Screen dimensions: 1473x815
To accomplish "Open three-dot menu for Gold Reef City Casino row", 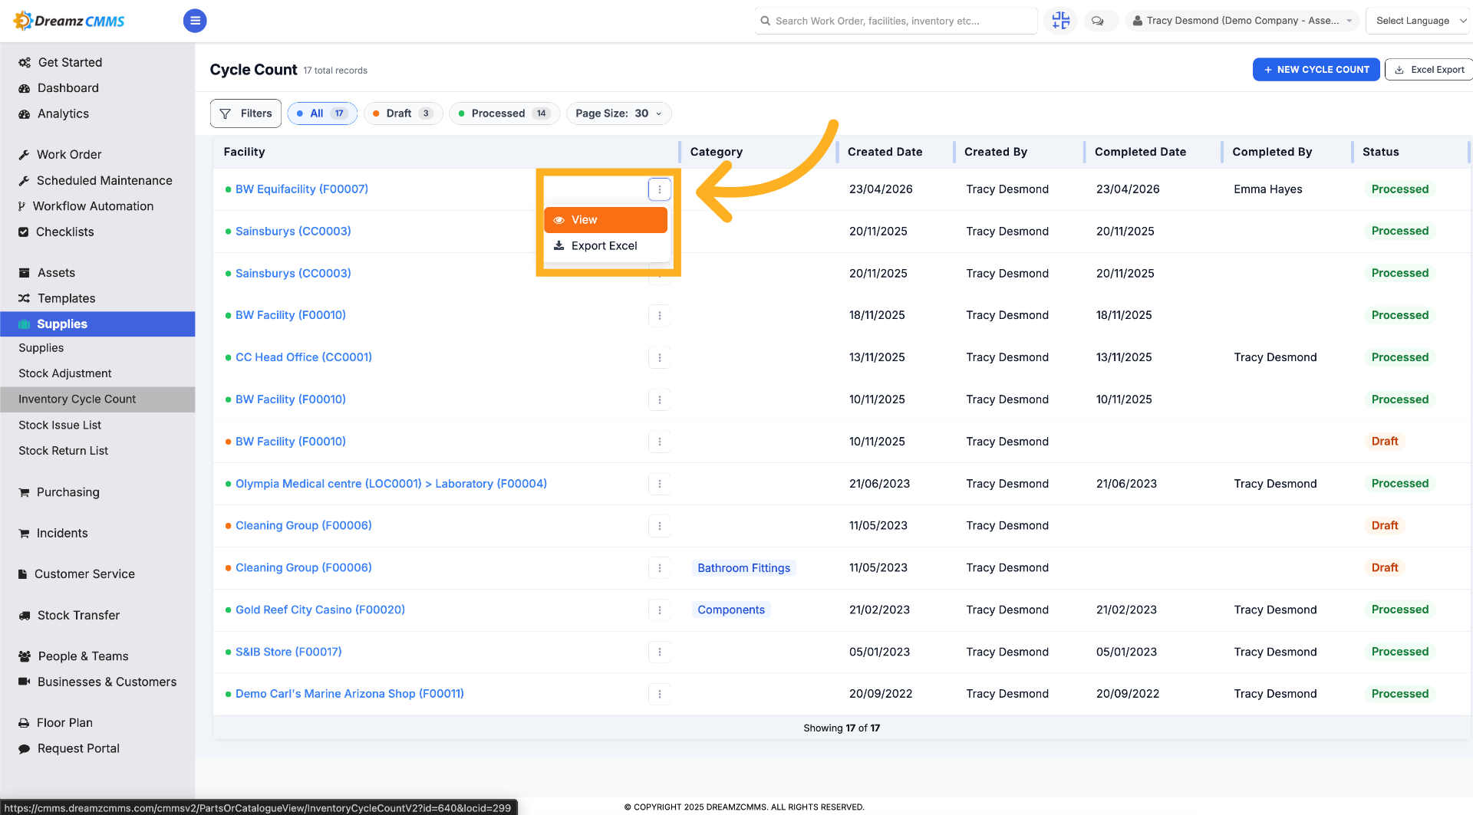I will pyautogui.click(x=660, y=610).
